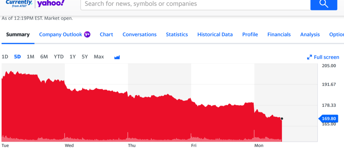Click the Currently from AT&T logo
The width and height of the screenshot is (344, 148).
point(19,3)
